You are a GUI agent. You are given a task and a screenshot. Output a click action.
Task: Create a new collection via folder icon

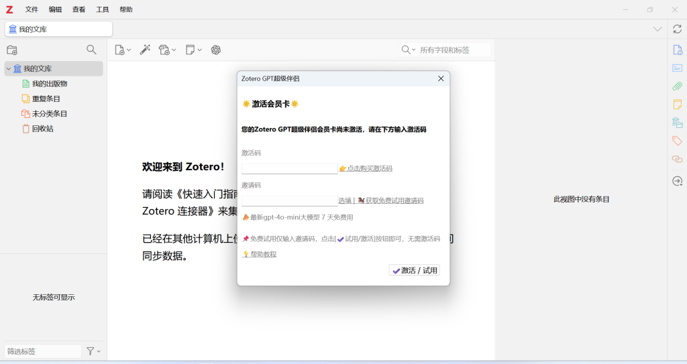point(12,50)
